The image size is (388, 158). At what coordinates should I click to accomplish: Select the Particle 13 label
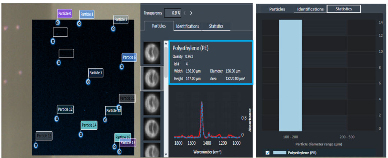[x=114, y=111]
